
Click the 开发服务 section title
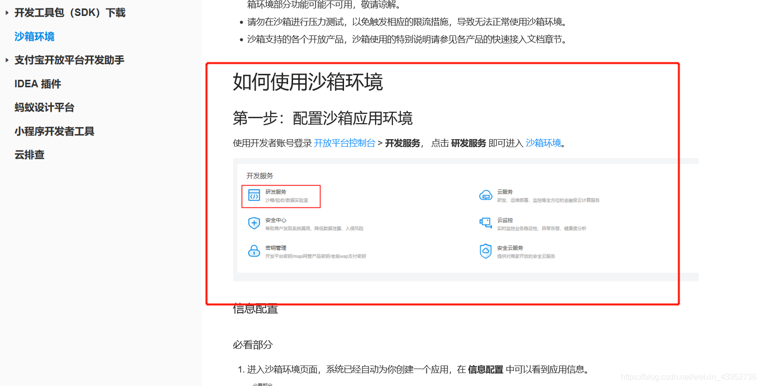260,176
